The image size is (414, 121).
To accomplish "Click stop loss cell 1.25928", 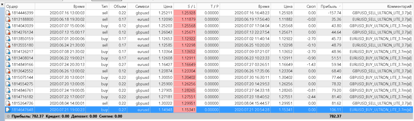I will point(185,13).
